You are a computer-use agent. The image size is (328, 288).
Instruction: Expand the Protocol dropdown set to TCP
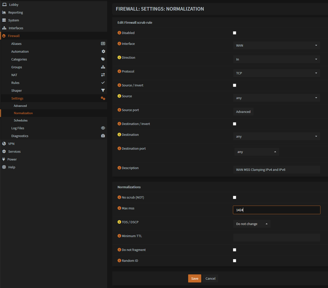click(276, 73)
